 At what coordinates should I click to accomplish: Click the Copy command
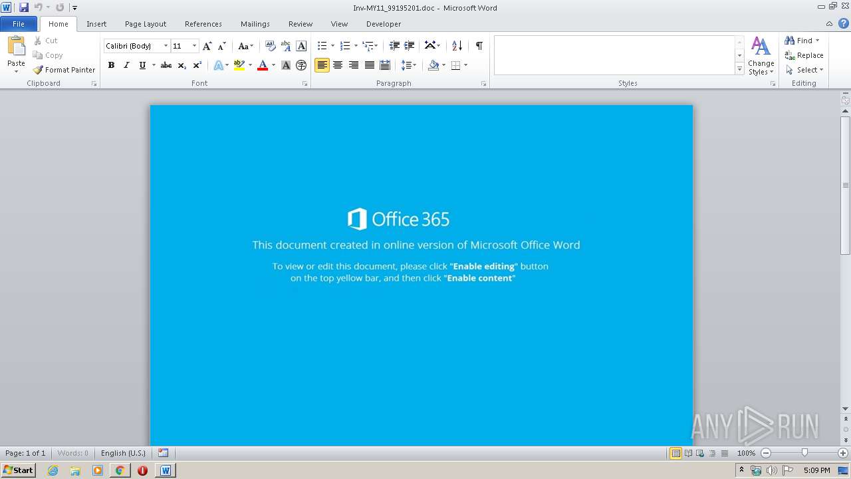point(47,55)
